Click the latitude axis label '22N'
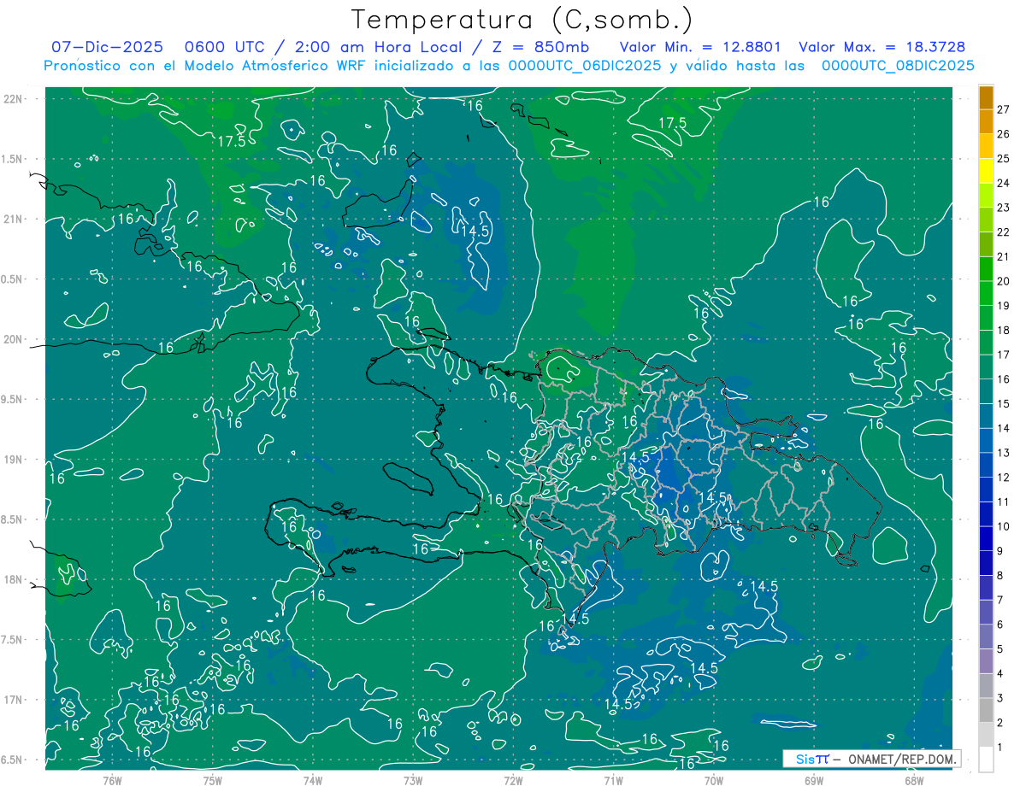The width and height of the screenshot is (1026, 792). pos(13,99)
